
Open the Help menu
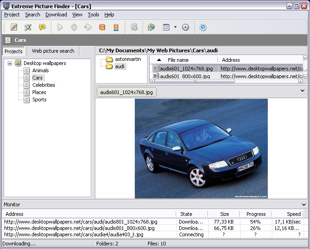coord(109,15)
